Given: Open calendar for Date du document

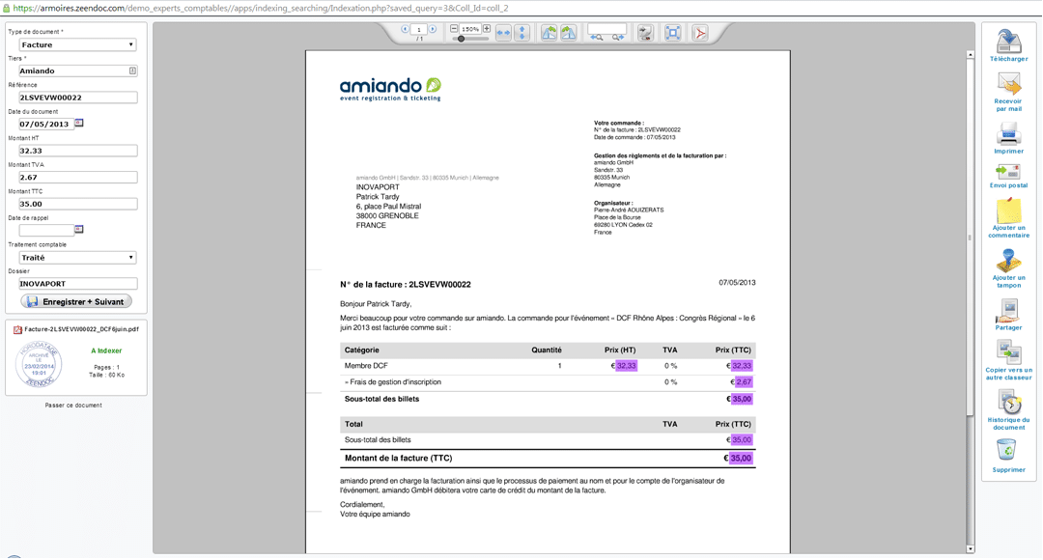Looking at the screenshot, I should pyautogui.click(x=78, y=123).
